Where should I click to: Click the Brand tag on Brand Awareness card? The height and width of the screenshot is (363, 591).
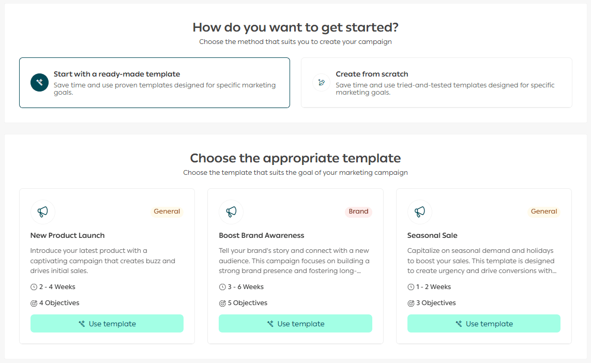(358, 211)
